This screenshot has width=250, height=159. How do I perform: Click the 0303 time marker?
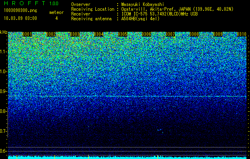(x=75, y=34)
